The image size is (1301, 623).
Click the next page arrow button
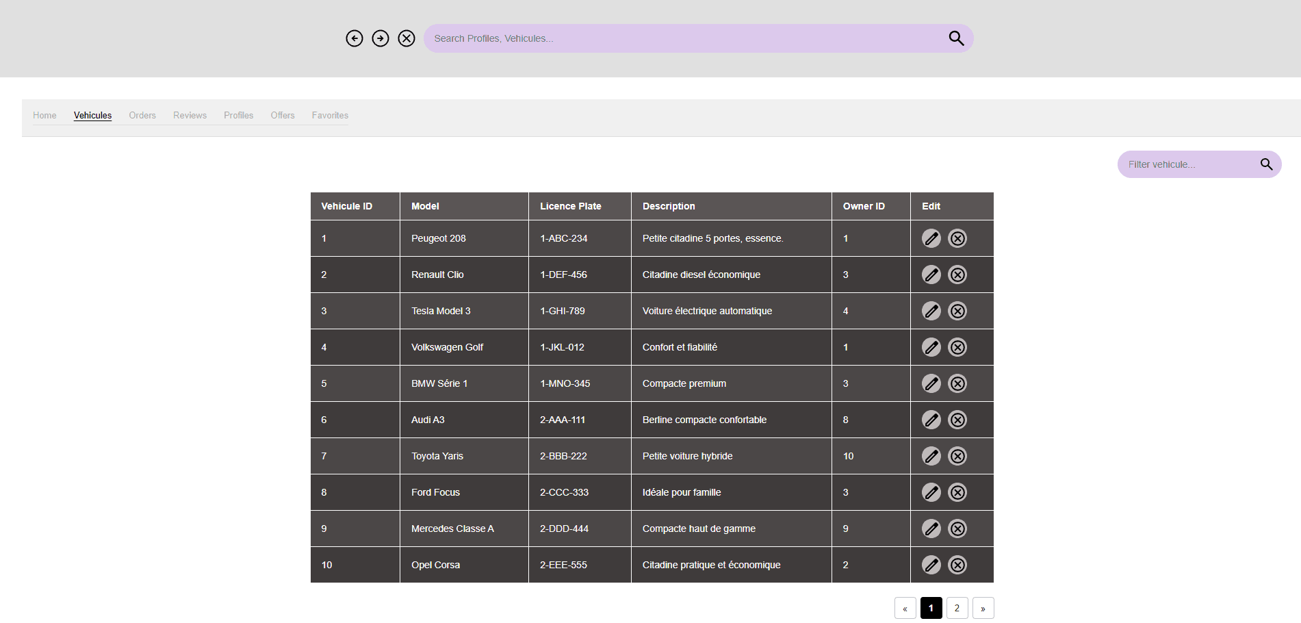coord(983,608)
